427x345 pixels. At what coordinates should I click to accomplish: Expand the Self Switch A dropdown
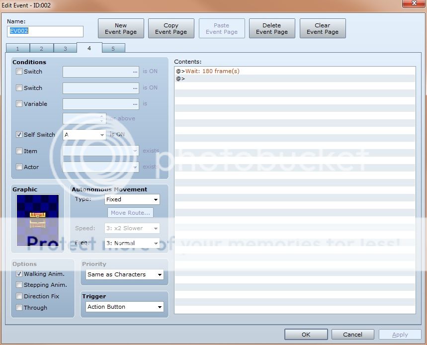click(x=85, y=135)
